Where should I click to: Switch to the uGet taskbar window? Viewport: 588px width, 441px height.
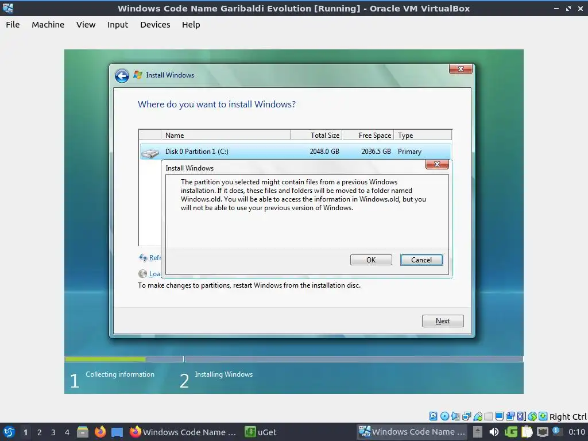[x=261, y=432]
